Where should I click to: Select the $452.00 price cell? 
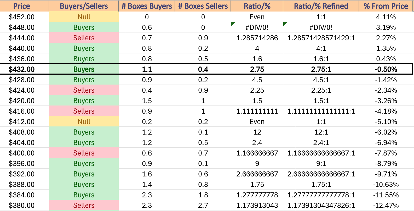[24, 17]
